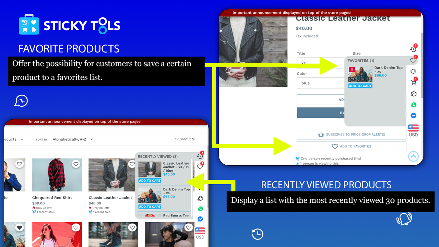
Task: Open Classic Leather Jacket thumbnail in Recently Viewed
Action: 150,169
